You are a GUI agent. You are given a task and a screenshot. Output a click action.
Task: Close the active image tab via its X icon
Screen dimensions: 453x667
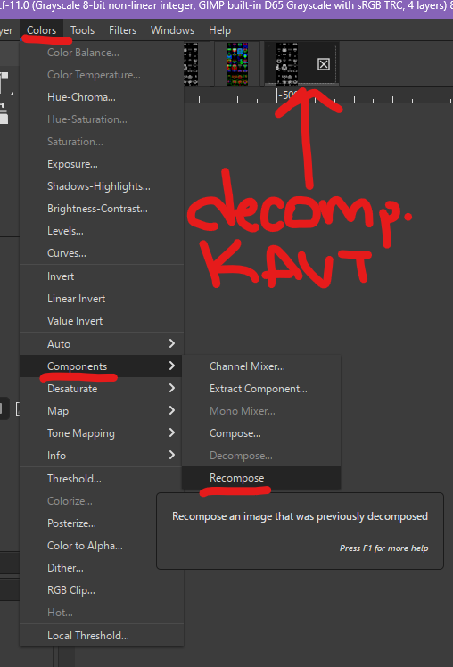pyautogui.click(x=324, y=64)
